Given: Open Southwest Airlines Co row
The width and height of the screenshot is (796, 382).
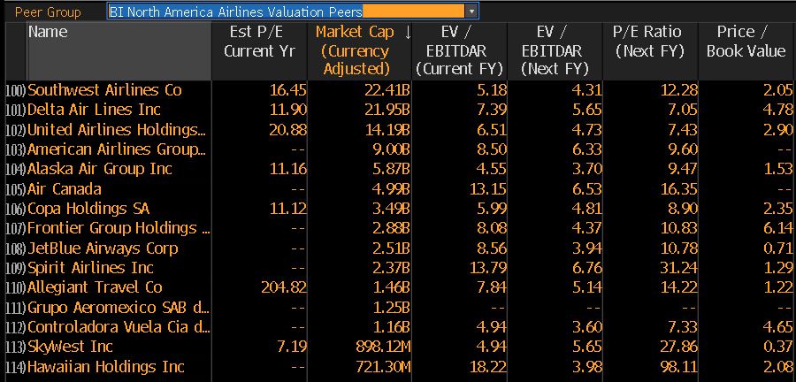Looking at the screenshot, I should click(104, 90).
